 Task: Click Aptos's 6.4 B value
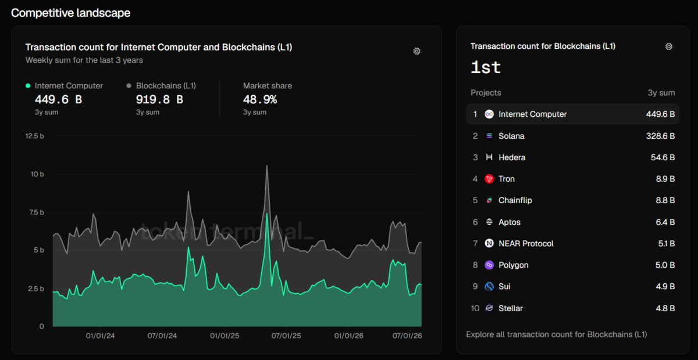[x=665, y=222]
